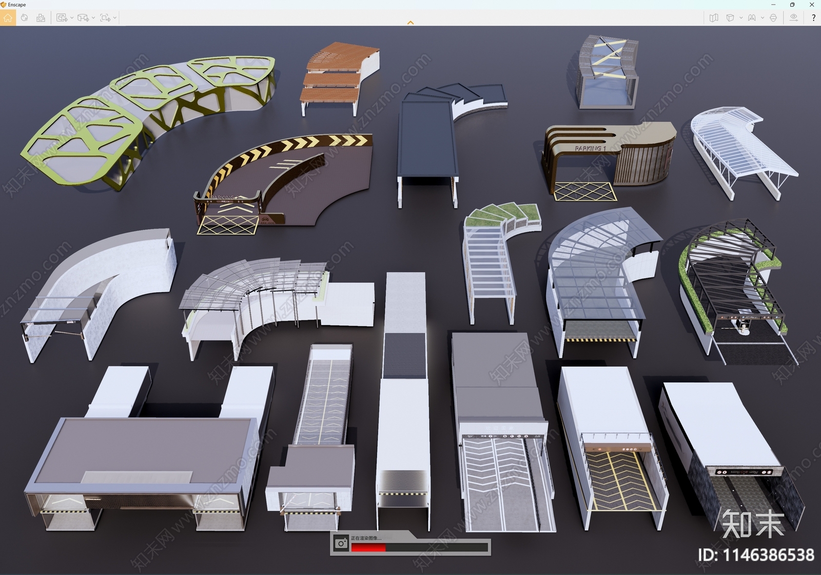
Task: Click the Home button in Enscape toolbar
Action: pyautogui.click(x=8, y=17)
